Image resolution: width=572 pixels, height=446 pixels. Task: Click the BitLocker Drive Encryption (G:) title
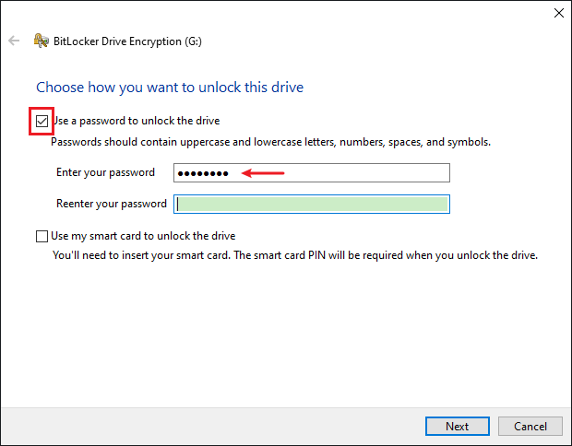click(127, 41)
